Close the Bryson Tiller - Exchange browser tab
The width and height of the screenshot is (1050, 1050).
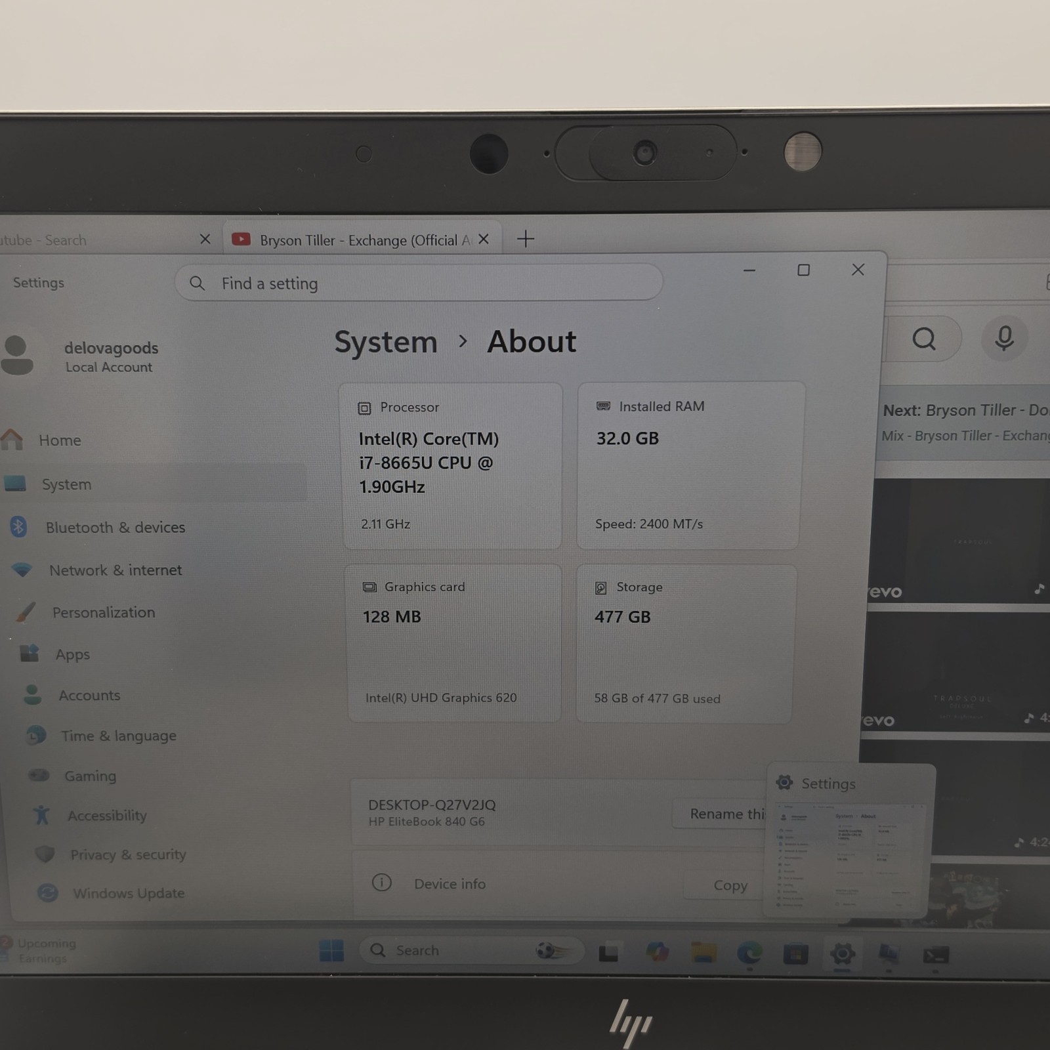coord(484,240)
